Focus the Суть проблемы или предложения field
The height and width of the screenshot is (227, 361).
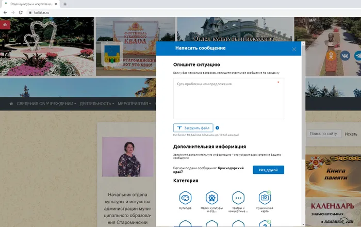(x=228, y=99)
